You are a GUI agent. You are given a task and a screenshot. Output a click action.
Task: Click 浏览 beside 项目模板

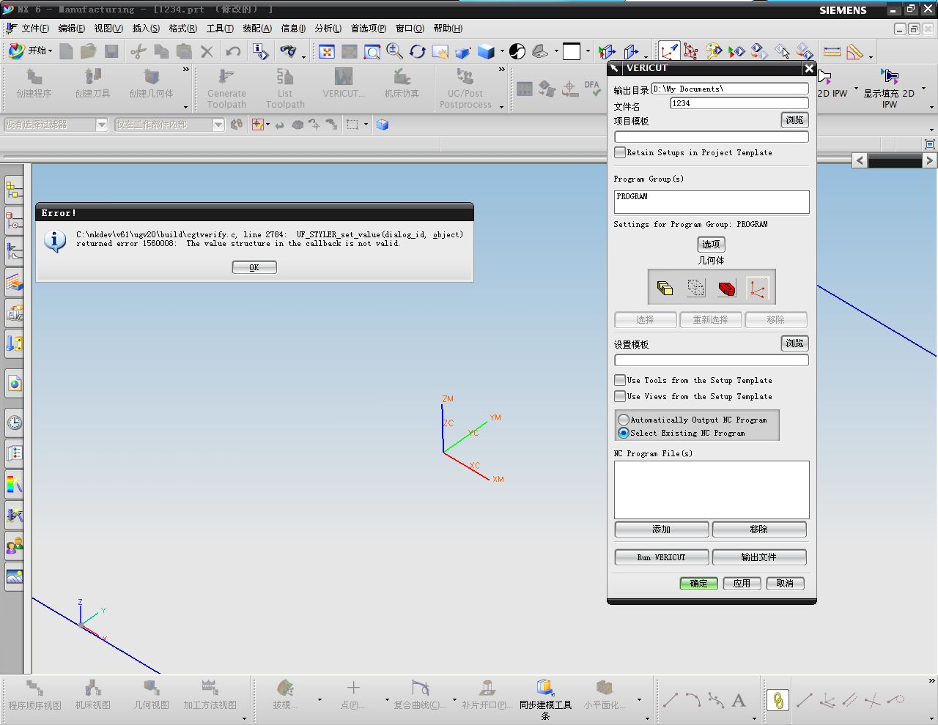click(x=795, y=120)
